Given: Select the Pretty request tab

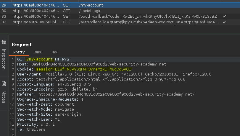Looking at the screenshot, I should (19, 52).
